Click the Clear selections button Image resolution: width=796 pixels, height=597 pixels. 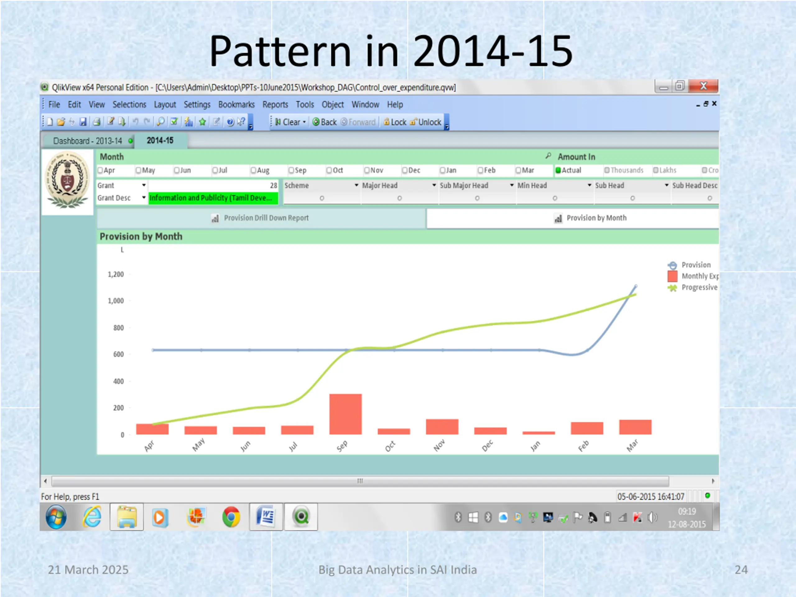click(288, 122)
